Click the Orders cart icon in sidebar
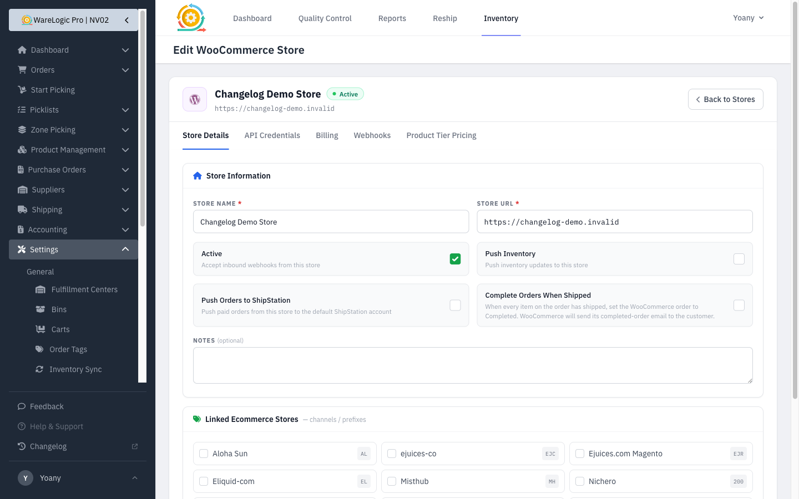799x499 pixels. click(x=22, y=70)
